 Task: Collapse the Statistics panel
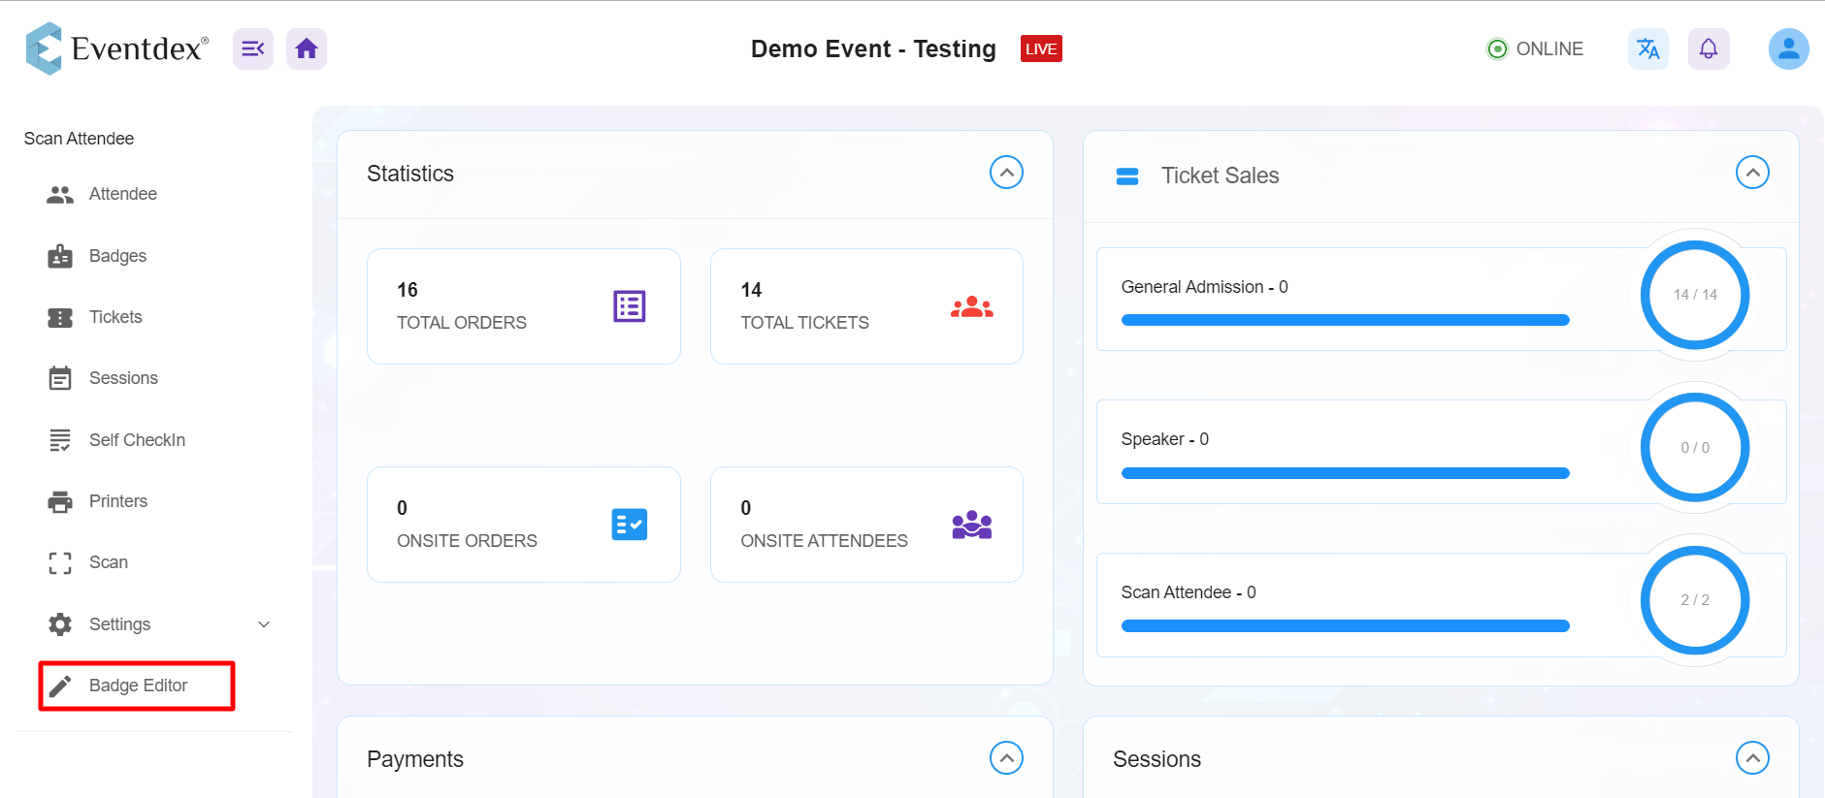pyautogui.click(x=1006, y=173)
